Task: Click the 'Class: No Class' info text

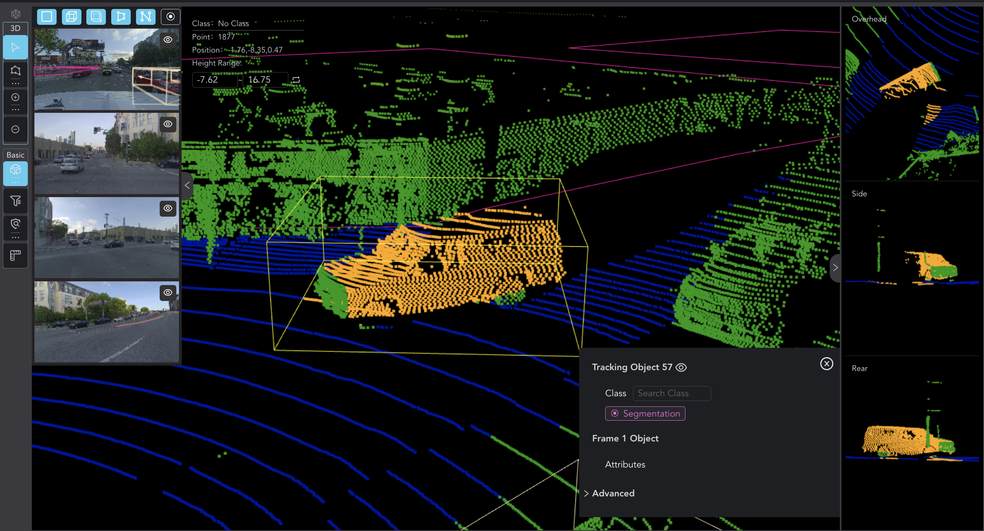Action: [x=220, y=24]
